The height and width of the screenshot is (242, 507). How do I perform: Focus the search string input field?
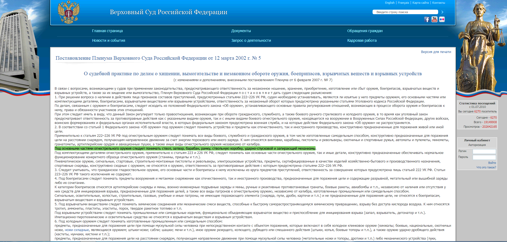pos(405,12)
